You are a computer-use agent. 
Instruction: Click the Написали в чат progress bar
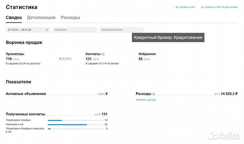click(x=76, y=124)
